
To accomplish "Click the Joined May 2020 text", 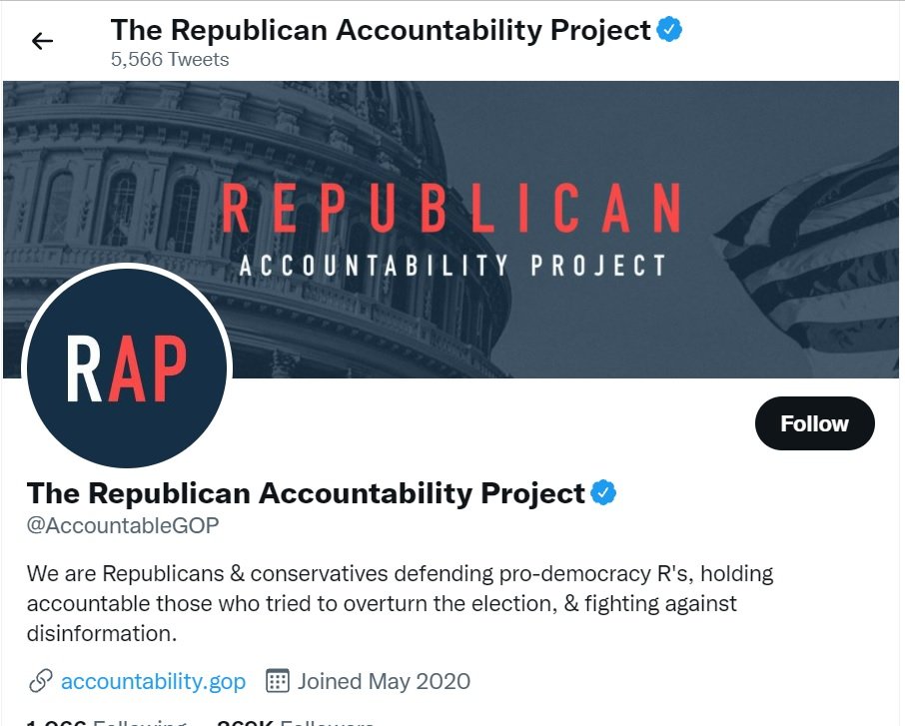I will point(384,682).
